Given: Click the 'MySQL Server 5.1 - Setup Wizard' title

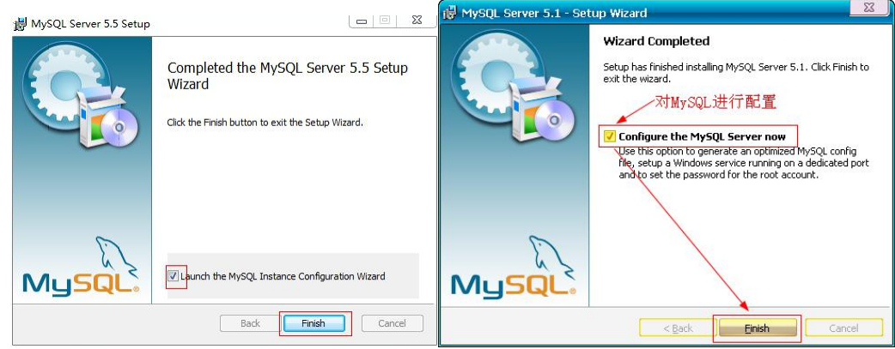Looking at the screenshot, I should [554, 13].
